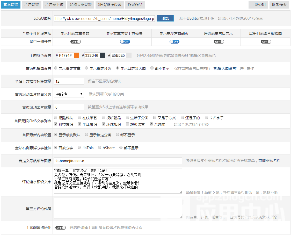Screen dimensions: 291x235
Task: Open the 轮播大图设置 tab
Action: 81,5
